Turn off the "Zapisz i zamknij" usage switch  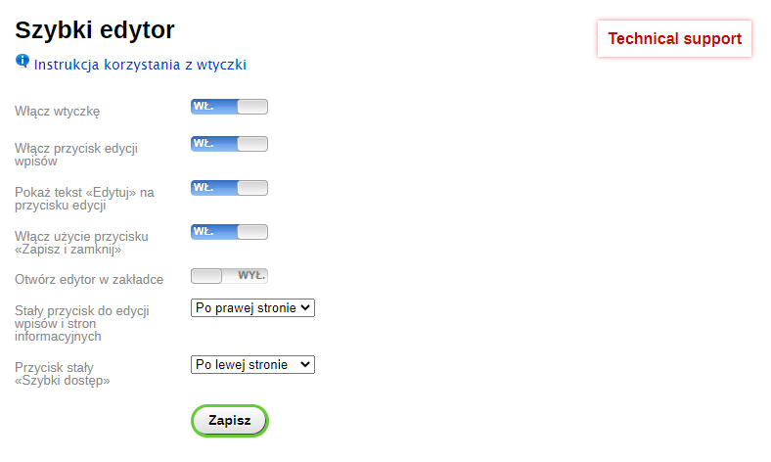(229, 232)
